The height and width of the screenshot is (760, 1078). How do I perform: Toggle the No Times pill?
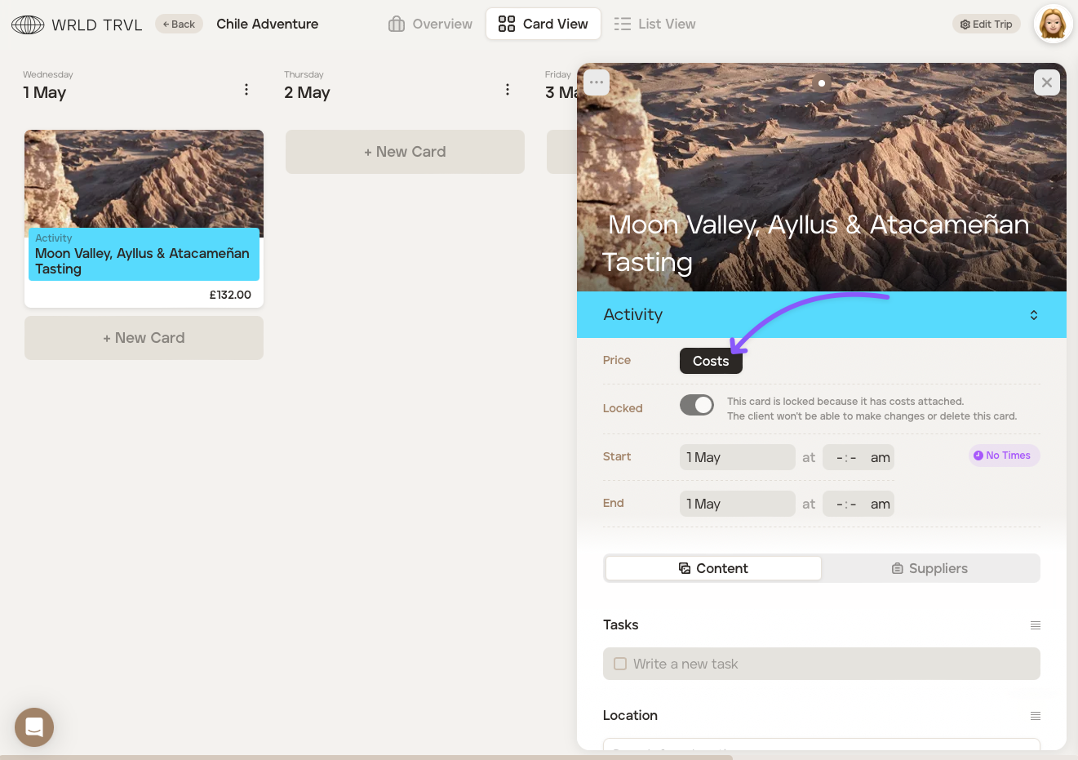tap(1004, 456)
